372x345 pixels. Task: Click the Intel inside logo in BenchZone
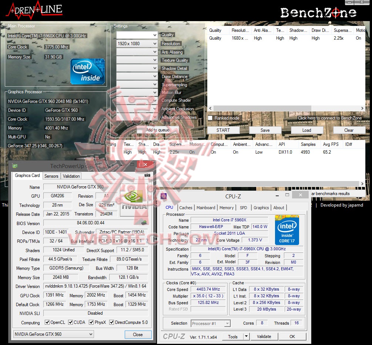(x=88, y=71)
